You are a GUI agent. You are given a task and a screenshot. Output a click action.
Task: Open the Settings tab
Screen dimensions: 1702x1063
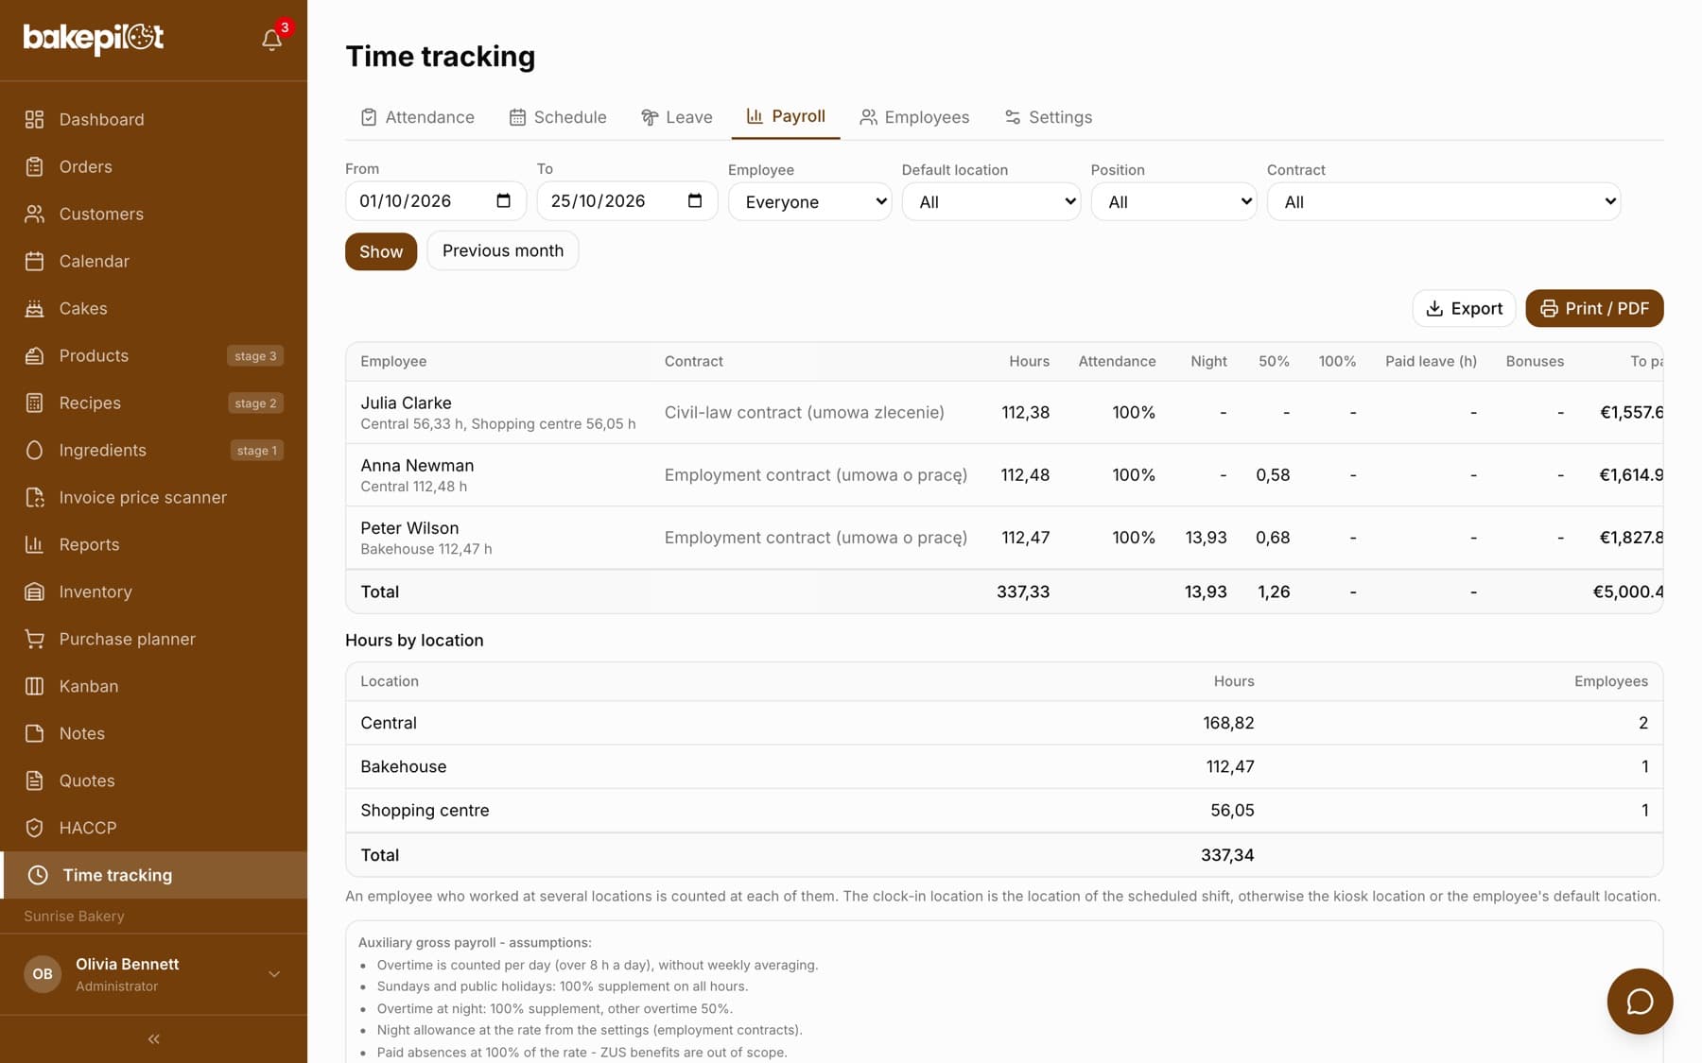coord(1048,117)
